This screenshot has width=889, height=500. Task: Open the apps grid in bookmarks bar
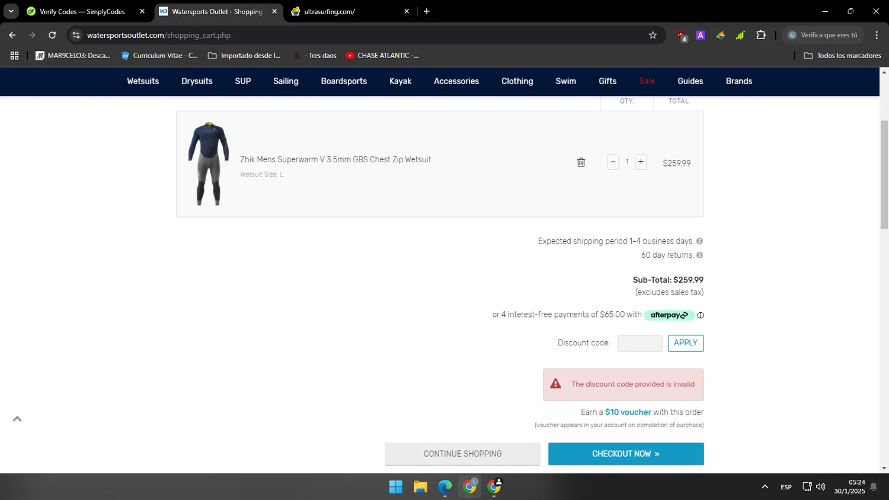[x=15, y=56]
